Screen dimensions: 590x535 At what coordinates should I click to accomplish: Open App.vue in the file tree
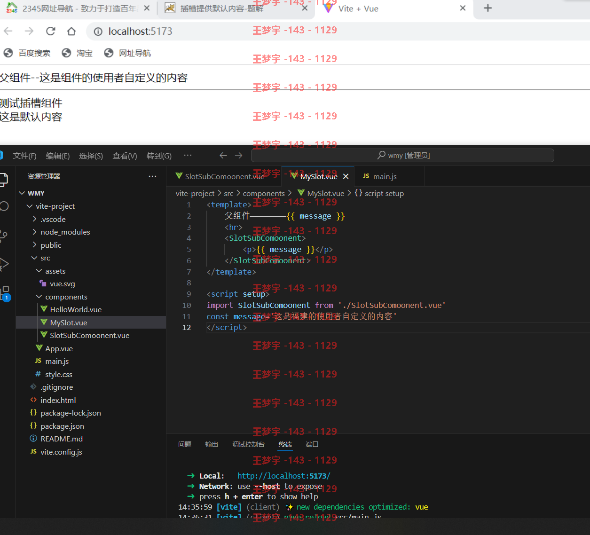pyautogui.click(x=59, y=348)
